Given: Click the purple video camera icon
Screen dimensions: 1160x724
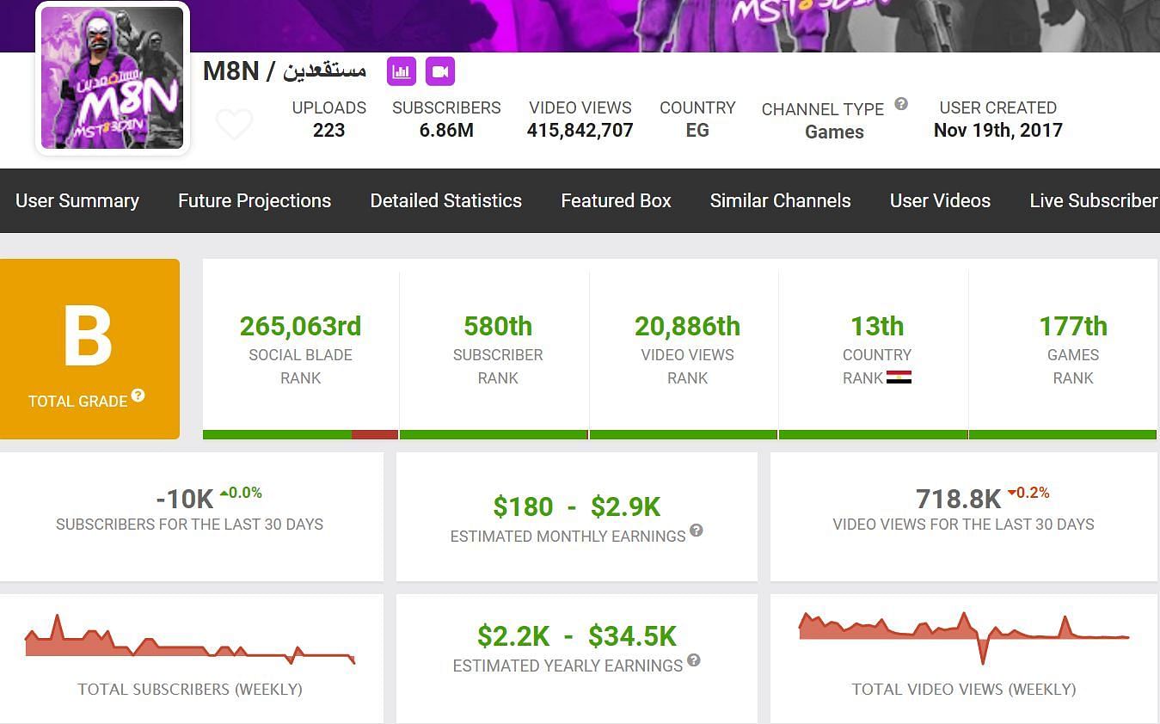Looking at the screenshot, I should coord(440,71).
